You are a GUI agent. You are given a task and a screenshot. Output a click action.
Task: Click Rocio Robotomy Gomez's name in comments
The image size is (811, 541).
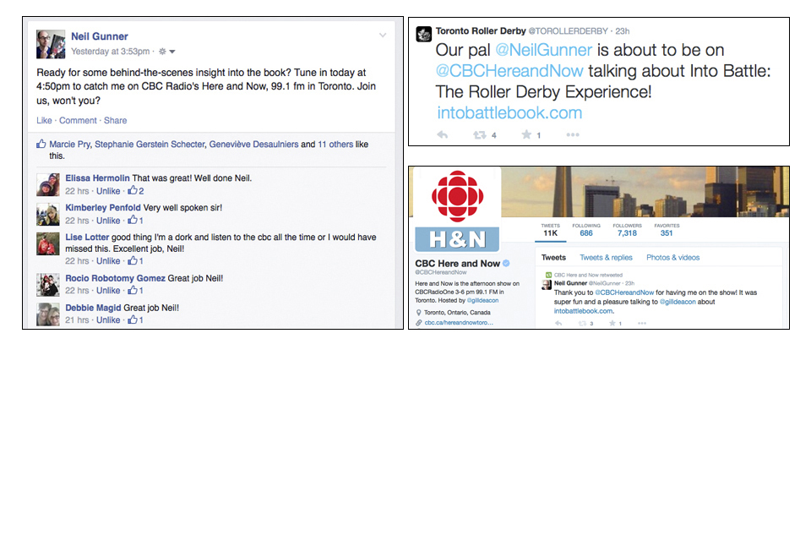point(116,278)
